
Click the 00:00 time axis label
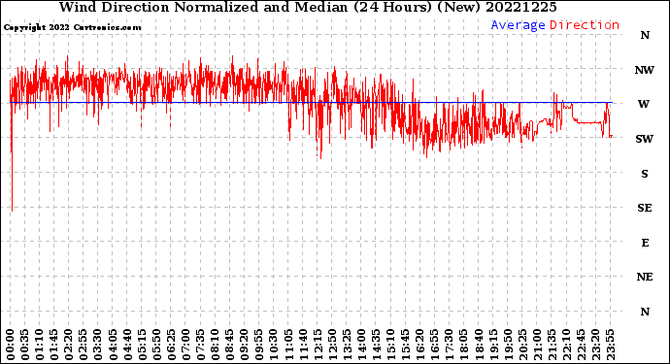click(x=11, y=346)
